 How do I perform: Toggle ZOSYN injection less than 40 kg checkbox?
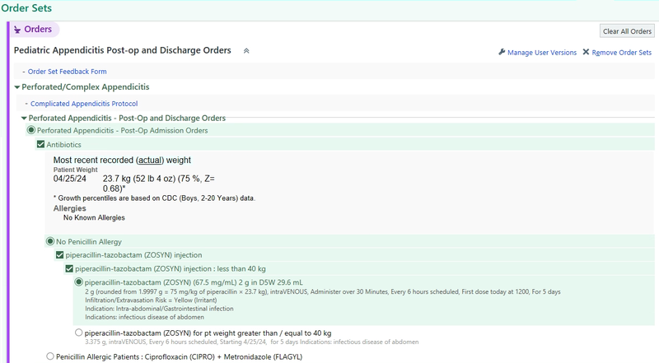(x=70, y=268)
